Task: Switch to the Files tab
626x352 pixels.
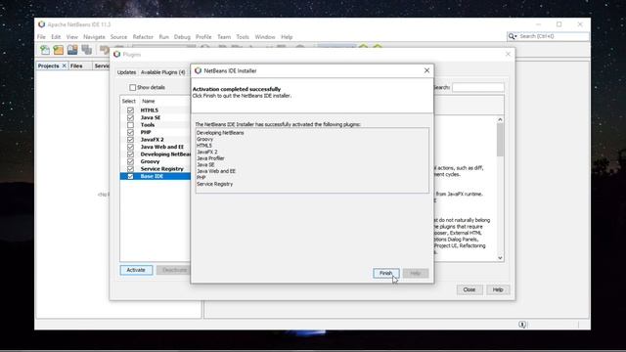Action: tap(76, 66)
